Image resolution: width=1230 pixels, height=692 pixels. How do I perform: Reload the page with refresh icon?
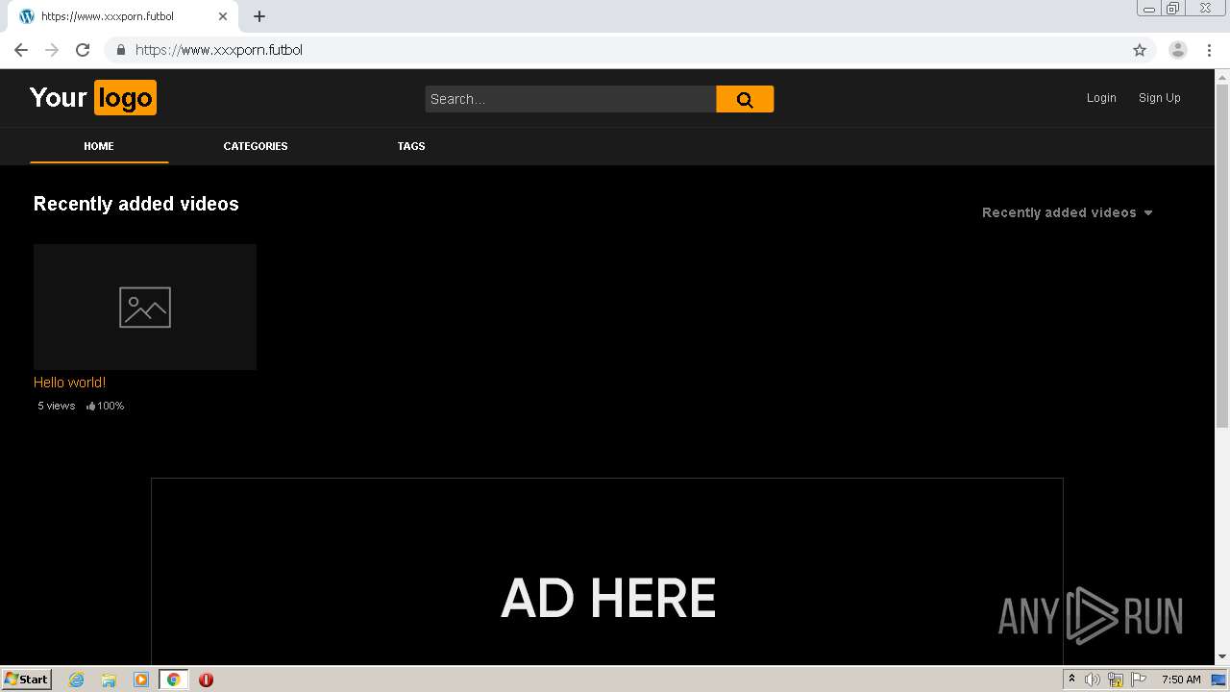[x=83, y=50]
